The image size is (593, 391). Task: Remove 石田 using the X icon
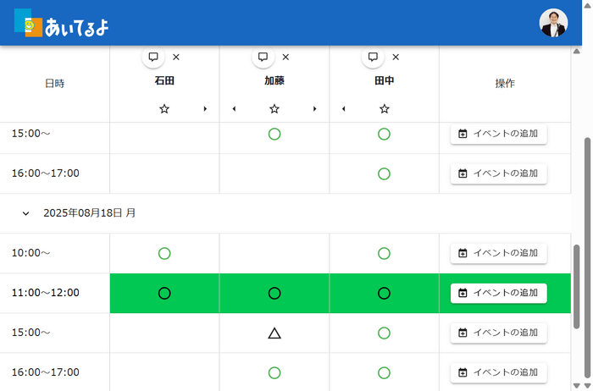tap(176, 57)
